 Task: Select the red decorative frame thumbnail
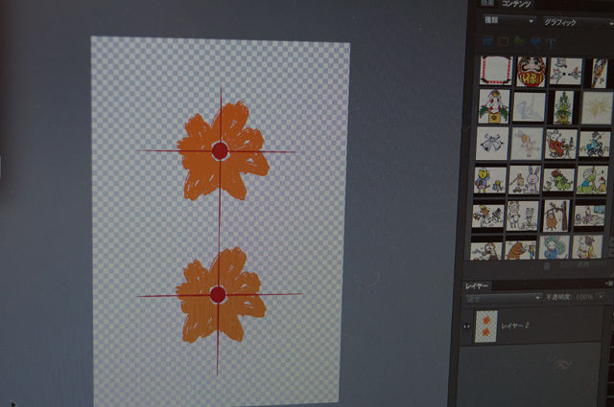(x=494, y=70)
